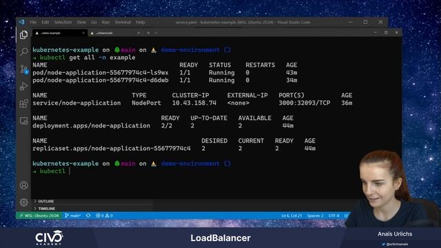Image resolution: width=441 pixels, height=248 pixels.
Task: Click the 43m age value
Action: click(291, 72)
